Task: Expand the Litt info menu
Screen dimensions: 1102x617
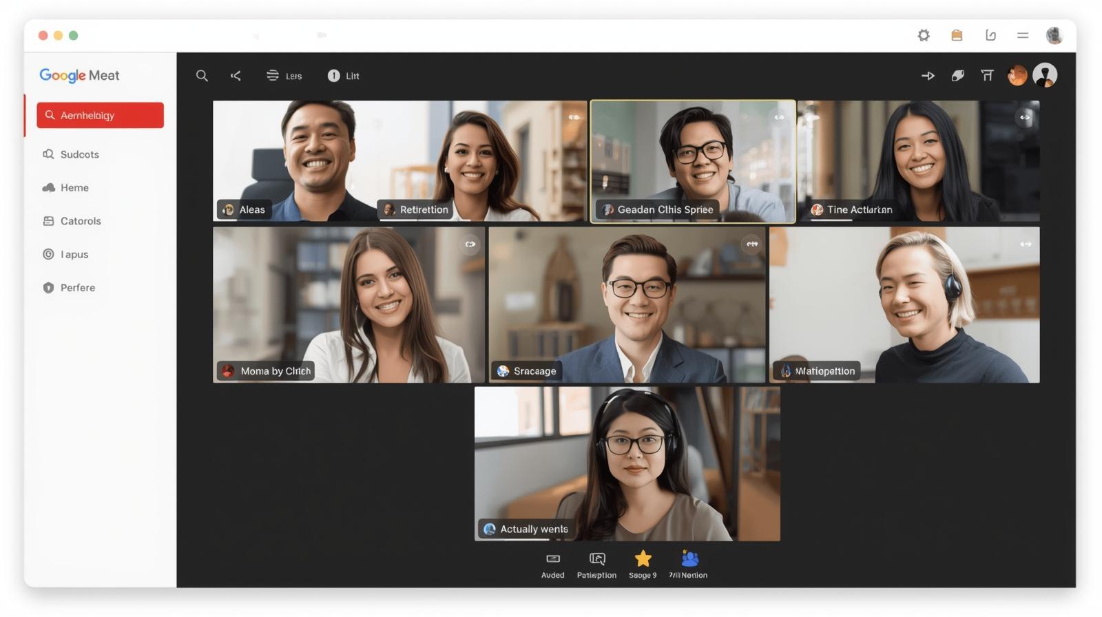Action: coord(343,76)
